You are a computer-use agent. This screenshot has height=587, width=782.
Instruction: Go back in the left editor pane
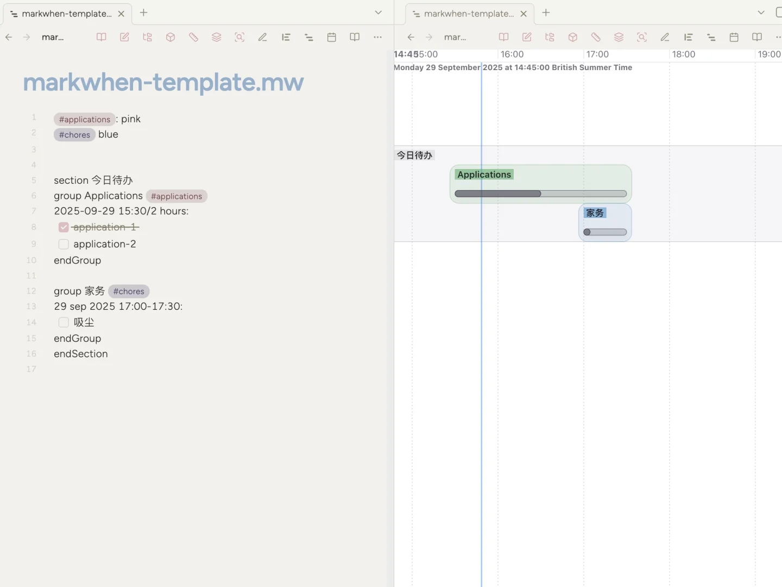(x=9, y=37)
